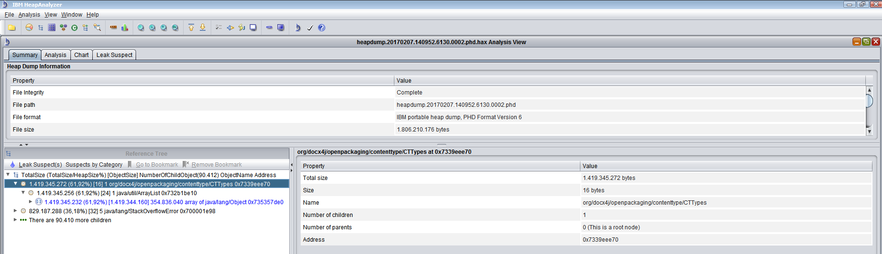Click magnifier with up arrow icon
The image size is (882, 254).
(x=164, y=28)
